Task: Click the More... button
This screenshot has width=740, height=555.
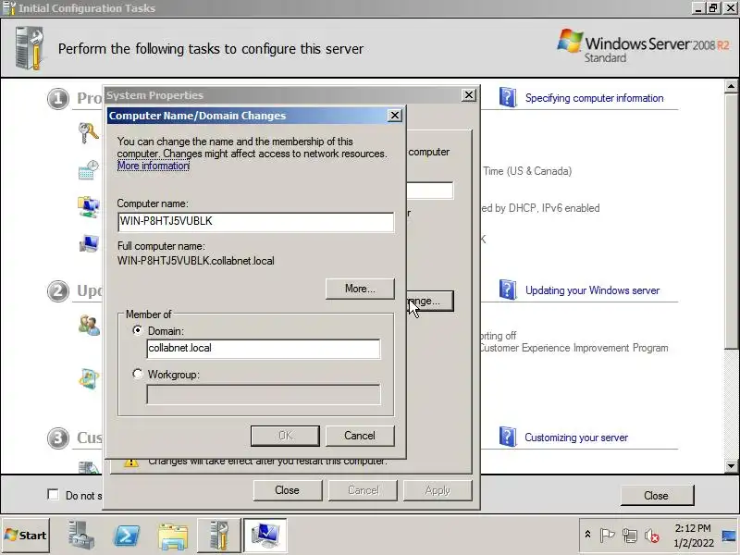Action: (x=360, y=289)
